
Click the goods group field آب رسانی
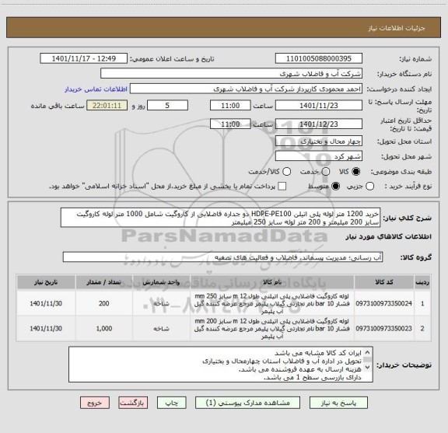[x=222, y=257]
